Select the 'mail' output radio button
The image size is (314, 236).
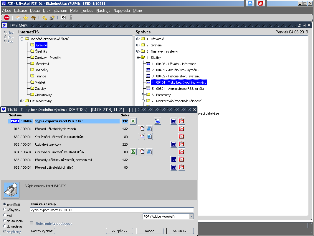(x=5, y=215)
